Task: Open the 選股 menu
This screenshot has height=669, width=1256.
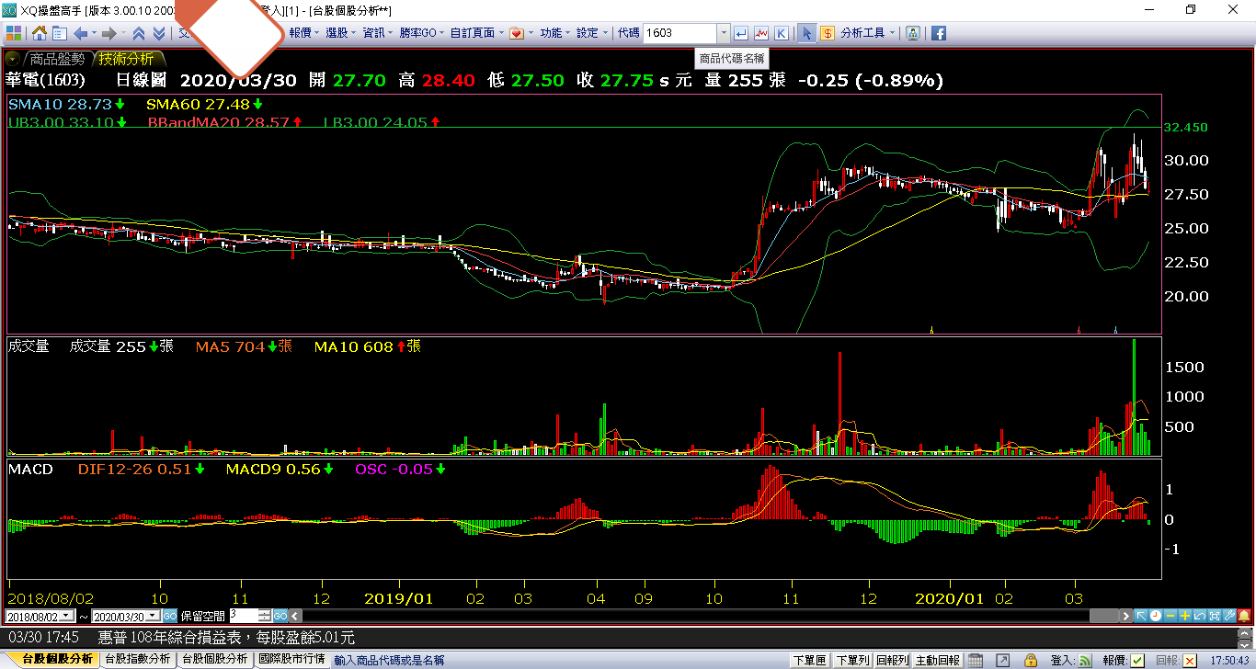Action: tap(340, 33)
